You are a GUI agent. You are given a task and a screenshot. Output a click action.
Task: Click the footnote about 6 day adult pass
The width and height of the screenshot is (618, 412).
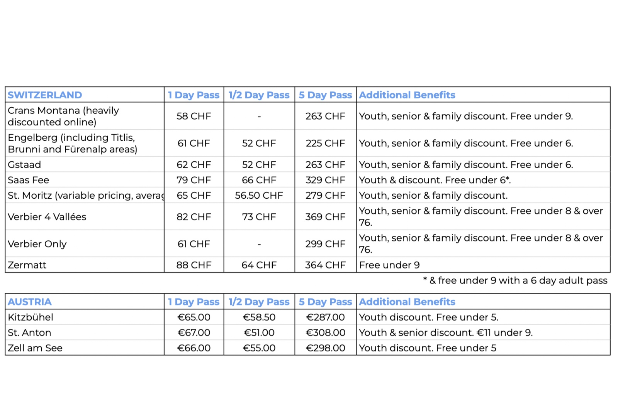[515, 280]
